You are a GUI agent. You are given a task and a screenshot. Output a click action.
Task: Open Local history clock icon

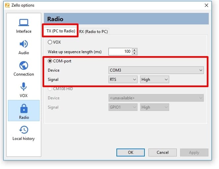23,130
